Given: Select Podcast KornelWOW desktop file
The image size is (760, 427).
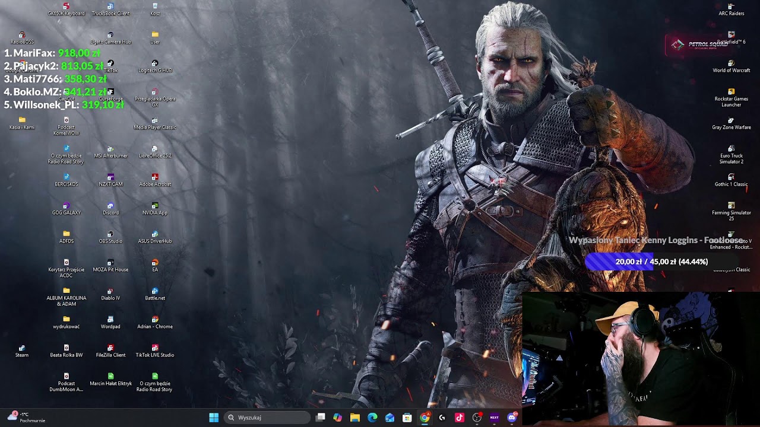Looking at the screenshot, I should click(66, 126).
